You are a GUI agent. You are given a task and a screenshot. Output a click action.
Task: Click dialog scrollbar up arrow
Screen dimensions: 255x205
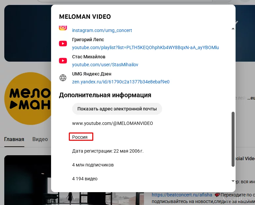(233, 29)
